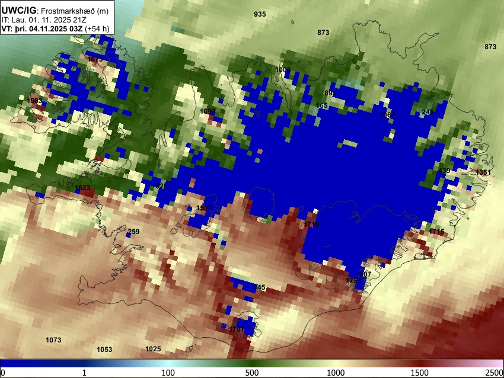Screen dimensions: 504x378
Task: Click the 439 value label
Action: (x=444, y=171)
